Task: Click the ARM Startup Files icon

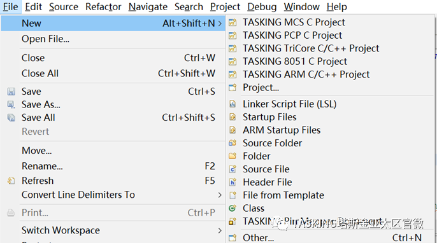Action: pyautogui.click(x=233, y=130)
